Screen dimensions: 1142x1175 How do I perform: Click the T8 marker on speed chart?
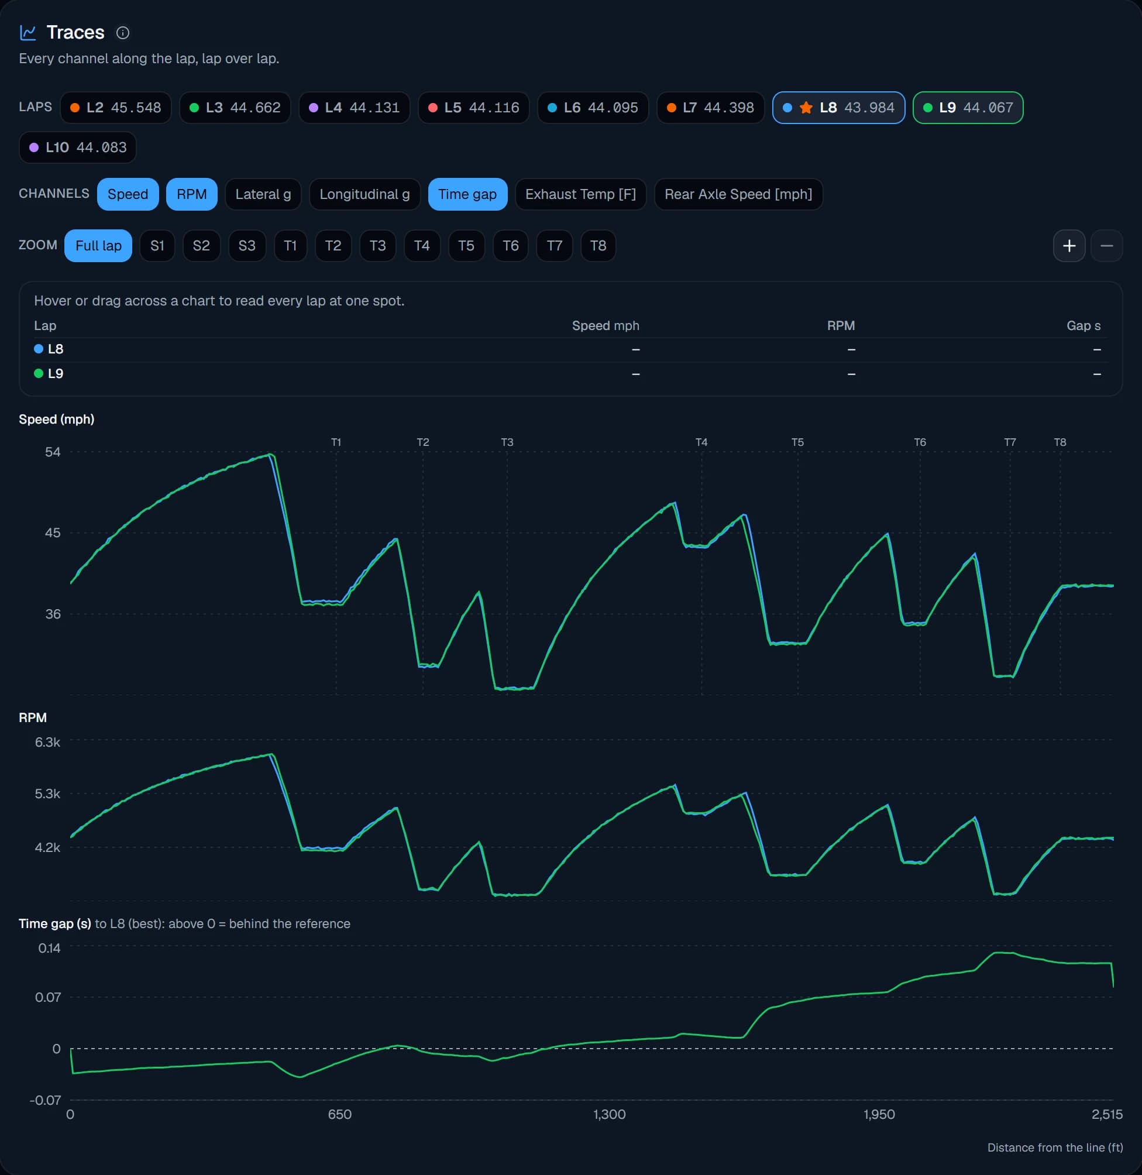pyautogui.click(x=1060, y=442)
